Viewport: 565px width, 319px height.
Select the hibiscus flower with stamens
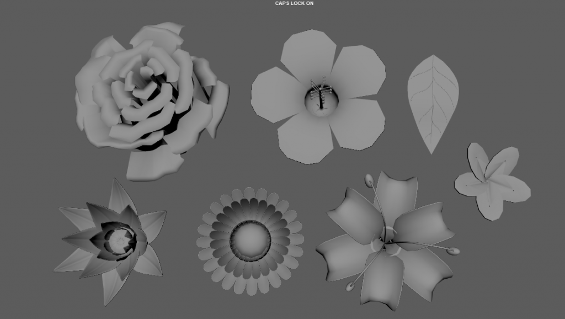[x=318, y=97]
